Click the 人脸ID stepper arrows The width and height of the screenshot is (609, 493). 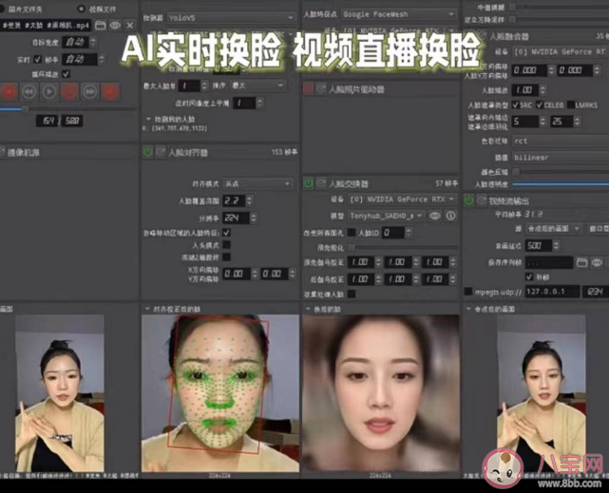coord(408,233)
